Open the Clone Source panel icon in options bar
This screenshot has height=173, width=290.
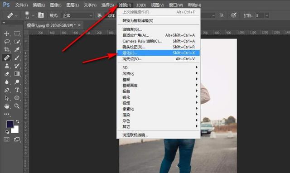pyautogui.click(x=41, y=15)
